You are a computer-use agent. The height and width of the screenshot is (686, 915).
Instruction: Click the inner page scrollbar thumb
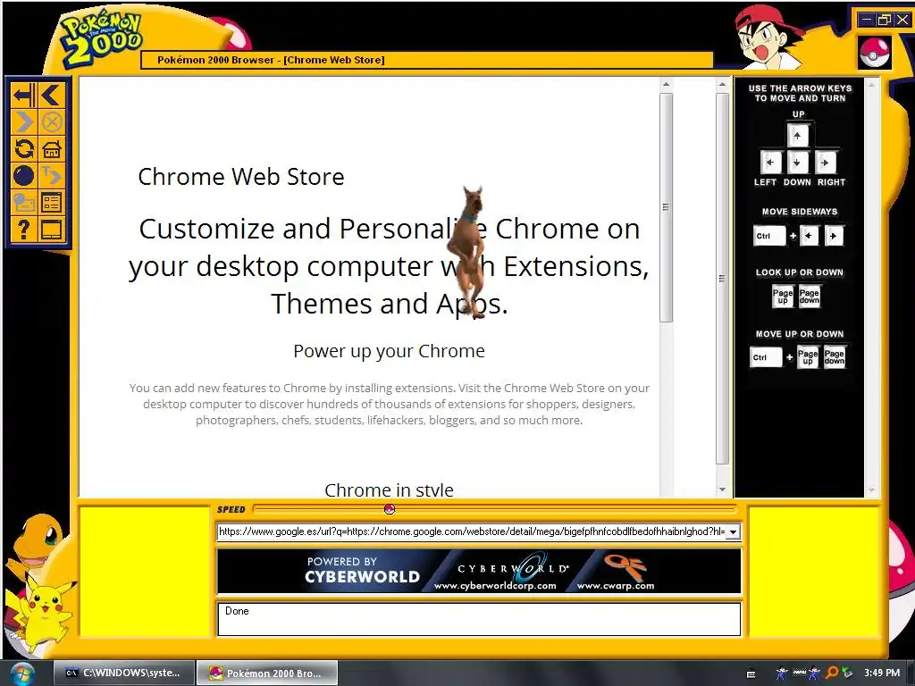[x=666, y=207]
